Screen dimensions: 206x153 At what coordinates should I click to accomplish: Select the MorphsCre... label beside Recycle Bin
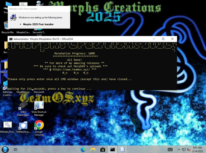point(23,32)
